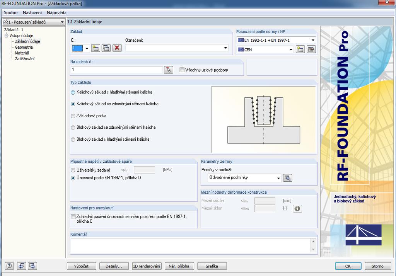Screen dimensions: 396x276
Task: Edit national annex parameters icon
Action: [311, 49]
